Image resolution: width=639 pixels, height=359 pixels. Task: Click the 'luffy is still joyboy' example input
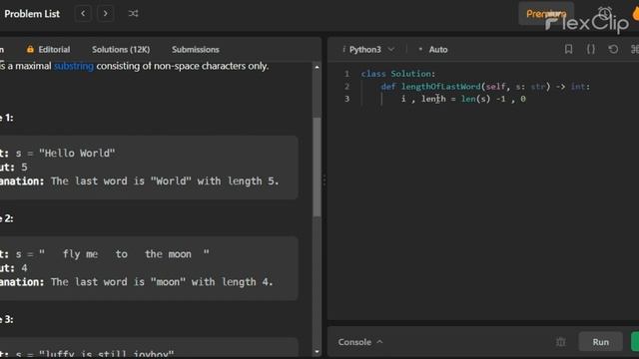(x=107, y=354)
